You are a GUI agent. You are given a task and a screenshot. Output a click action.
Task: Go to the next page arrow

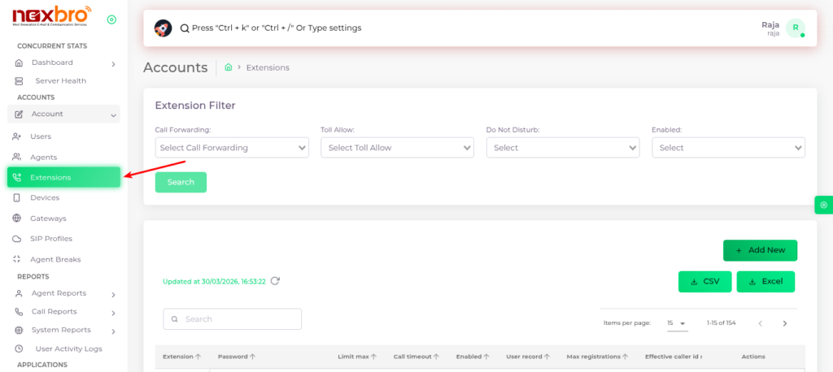point(785,323)
